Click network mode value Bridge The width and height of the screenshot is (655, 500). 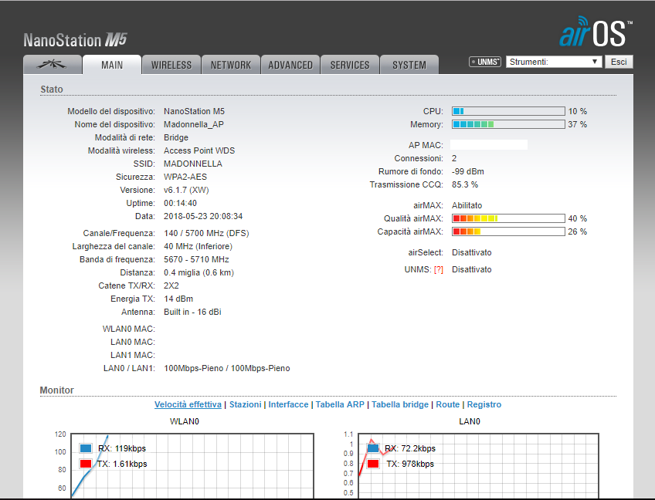tap(176, 137)
